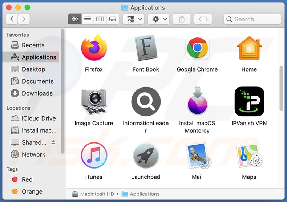Screen dimensions: 287x202
Task: Click the file list vertical scrollbar
Action: pyautogui.click(x=282, y=89)
